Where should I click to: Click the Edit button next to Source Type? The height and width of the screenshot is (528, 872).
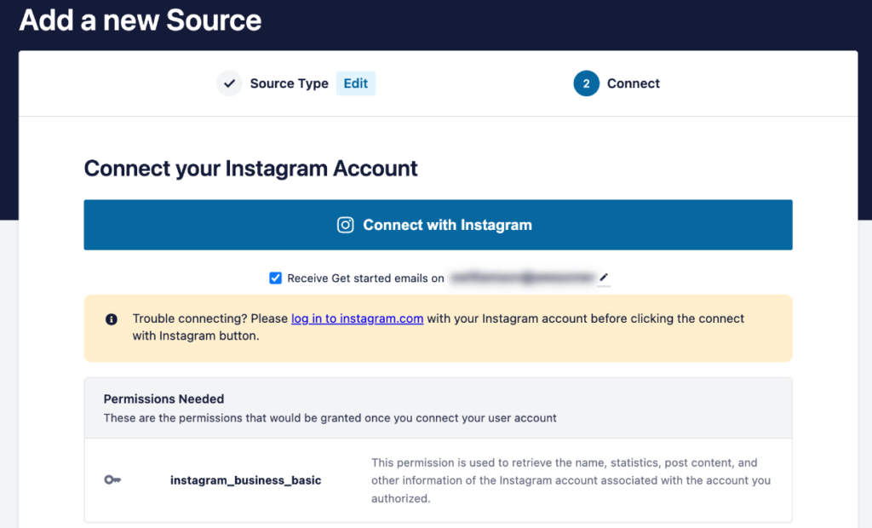[355, 83]
